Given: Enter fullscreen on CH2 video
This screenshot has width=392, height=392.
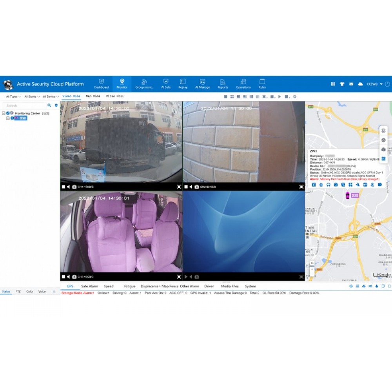Looking at the screenshot, I should [301, 187].
